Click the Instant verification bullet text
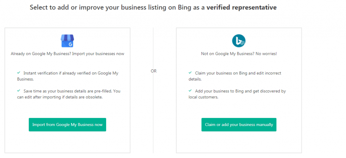 point(68,76)
